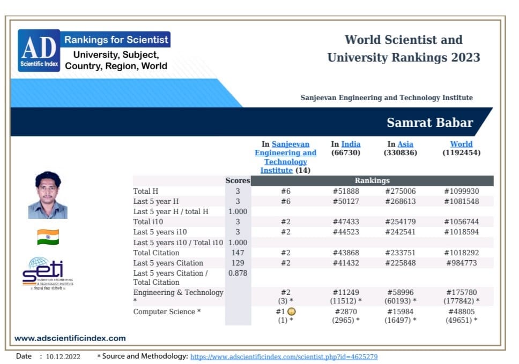Select India rank #50127 for Last 5 year H
The image size is (519, 364).
(x=346, y=201)
